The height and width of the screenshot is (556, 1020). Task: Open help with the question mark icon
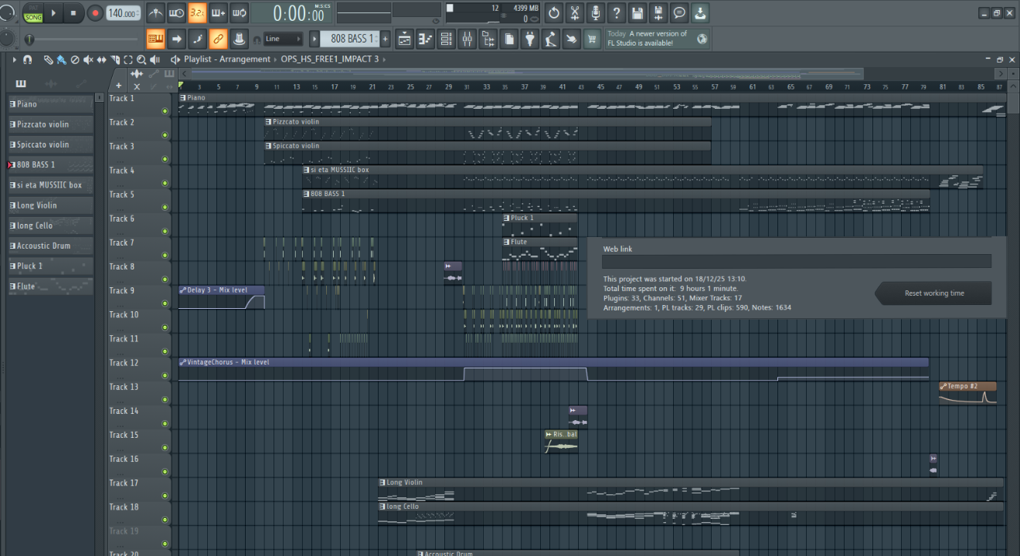(617, 12)
